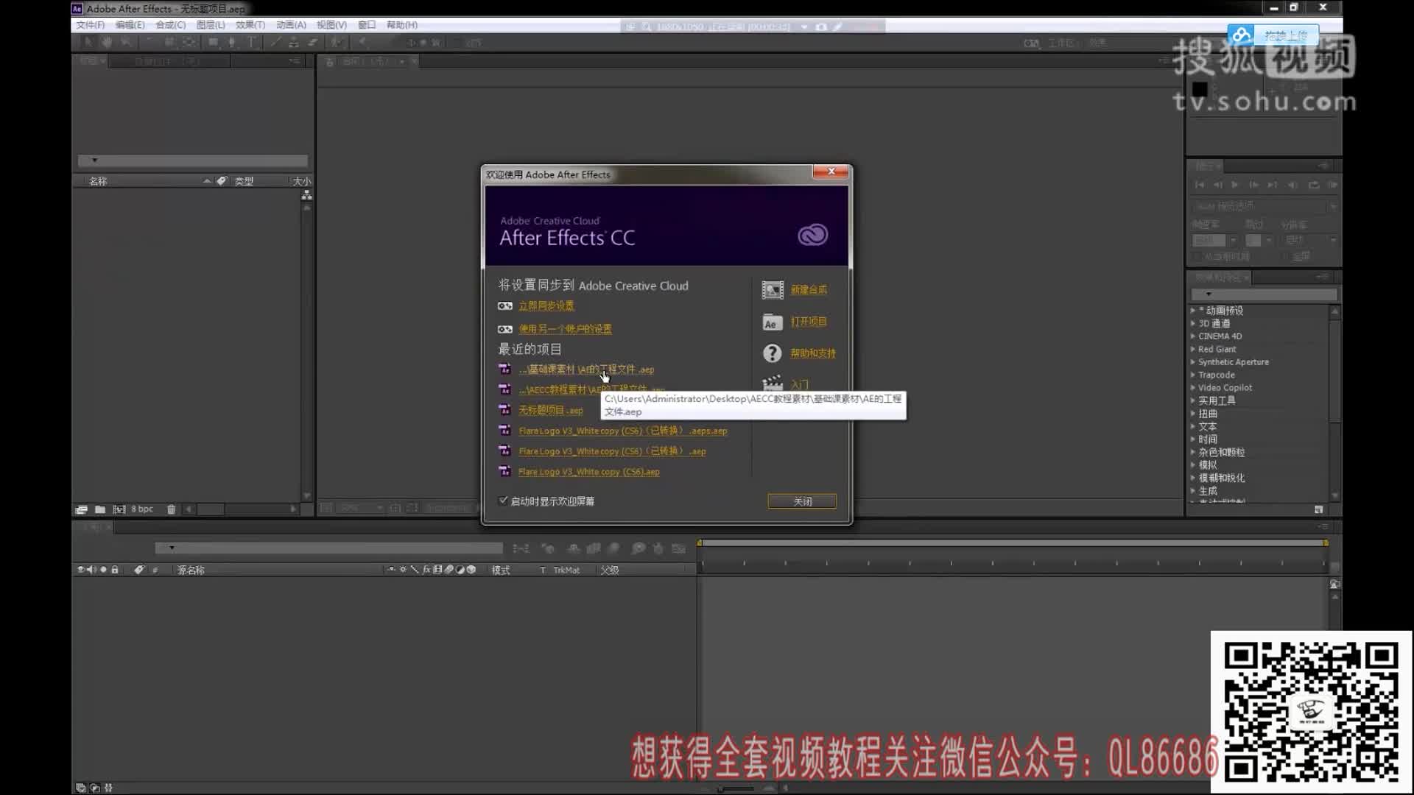This screenshot has width=1414, height=795.
Task: Click the 新建合成 link
Action: click(x=808, y=290)
